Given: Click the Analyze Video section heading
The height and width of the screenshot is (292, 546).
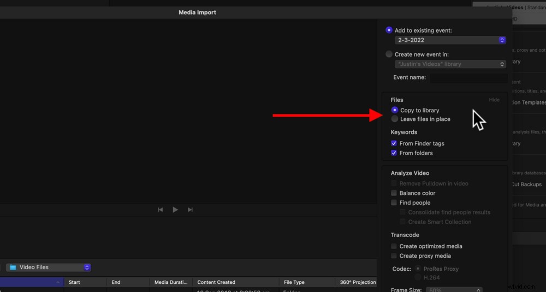Looking at the screenshot, I should [410, 173].
